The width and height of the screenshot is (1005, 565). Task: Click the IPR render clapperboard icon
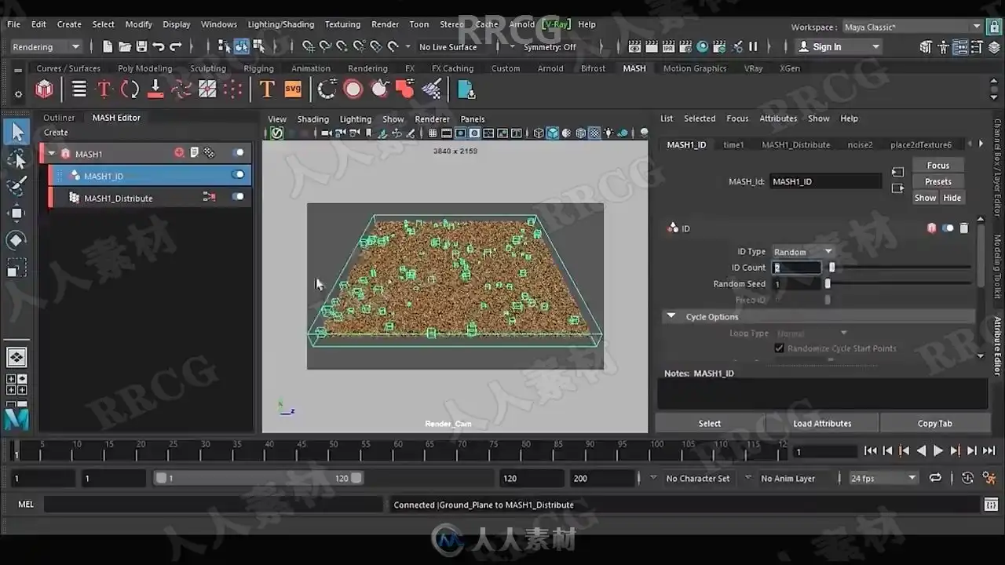[668, 46]
